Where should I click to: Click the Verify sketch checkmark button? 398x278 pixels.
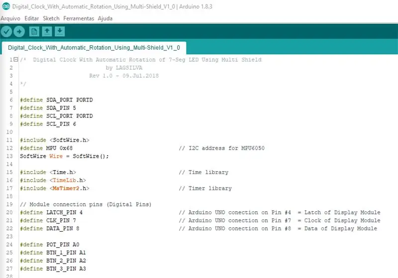point(6,32)
